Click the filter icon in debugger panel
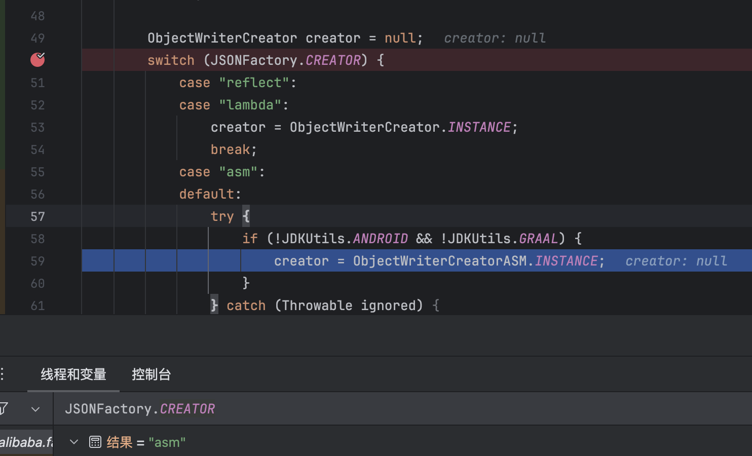Screen dimensions: 752x456 (4, 408)
